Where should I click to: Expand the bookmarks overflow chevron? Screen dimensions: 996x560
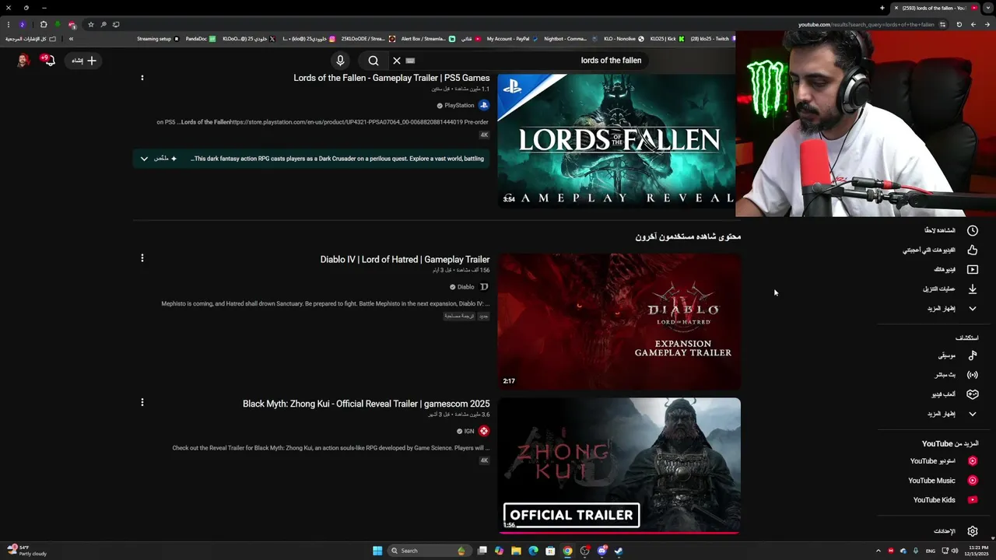pos(71,38)
